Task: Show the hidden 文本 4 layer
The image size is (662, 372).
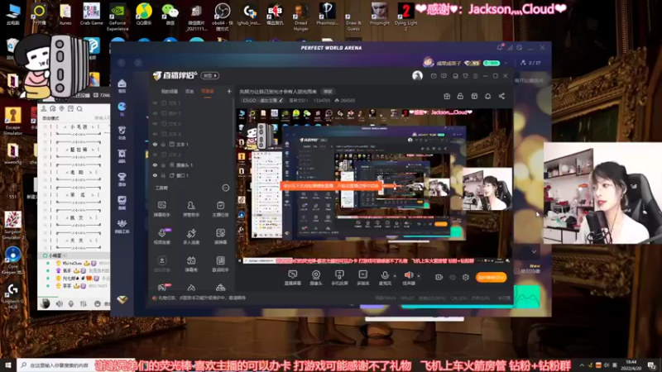Action: coord(155,134)
